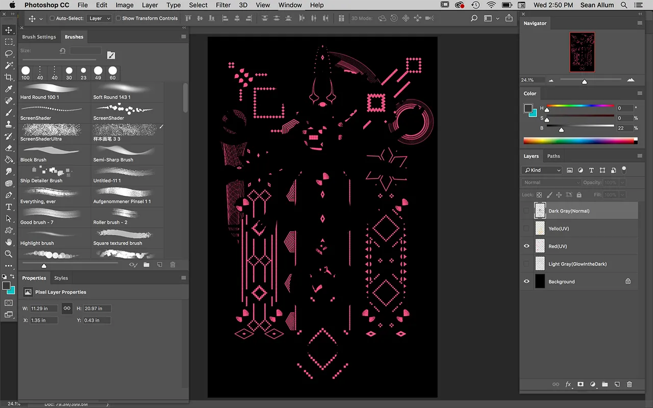Click the search icon in options bar
The height and width of the screenshot is (408, 653).
(474, 18)
